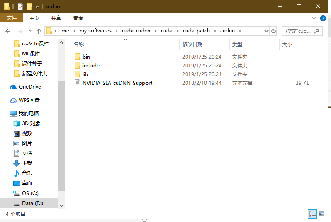Click the 2018/2/10 19:44 date cell
Viewport: 331px width, 222px height.
(202, 83)
